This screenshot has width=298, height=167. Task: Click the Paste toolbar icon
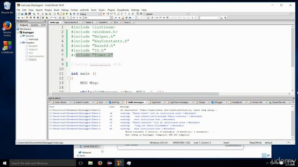click(50, 14)
